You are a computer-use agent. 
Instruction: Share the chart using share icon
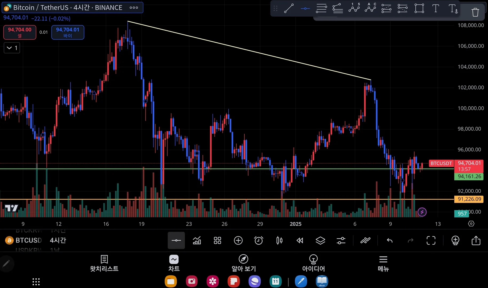pyautogui.click(x=476, y=241)
